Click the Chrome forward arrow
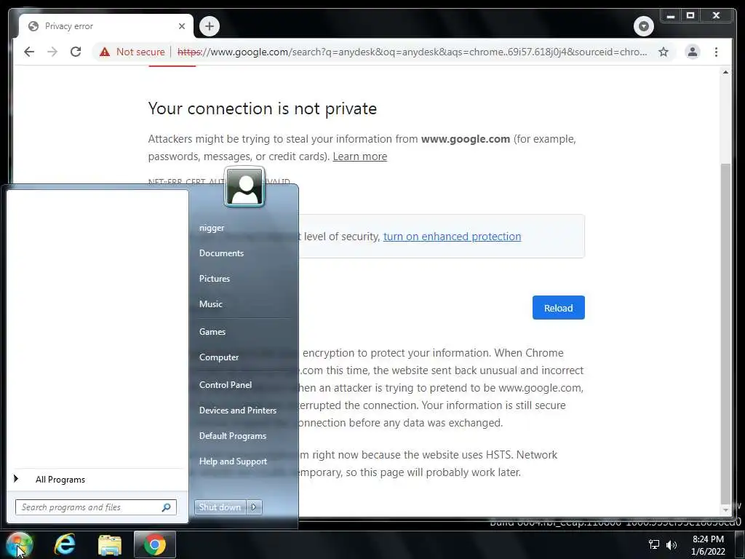 (52, 52)
